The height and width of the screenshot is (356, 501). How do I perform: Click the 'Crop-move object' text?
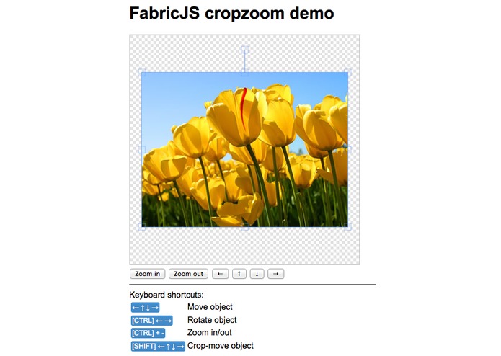pos(221,346)
